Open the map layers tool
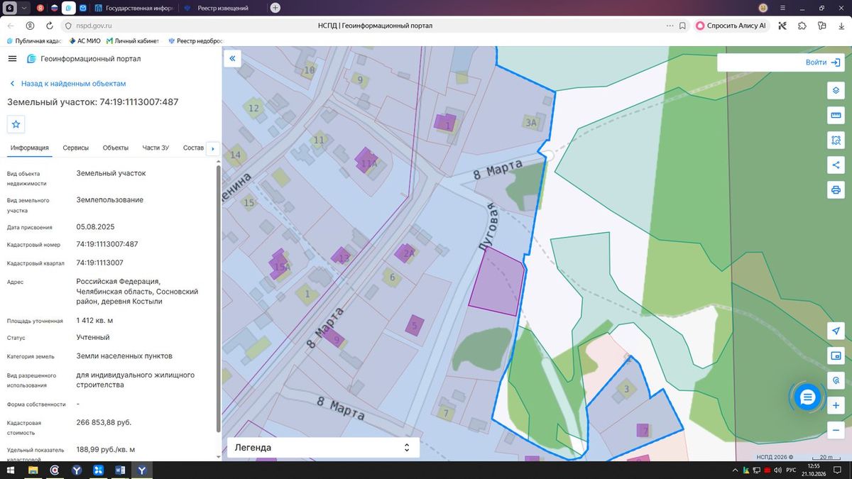This screenshot has width=852, height=479. point(836,91)
